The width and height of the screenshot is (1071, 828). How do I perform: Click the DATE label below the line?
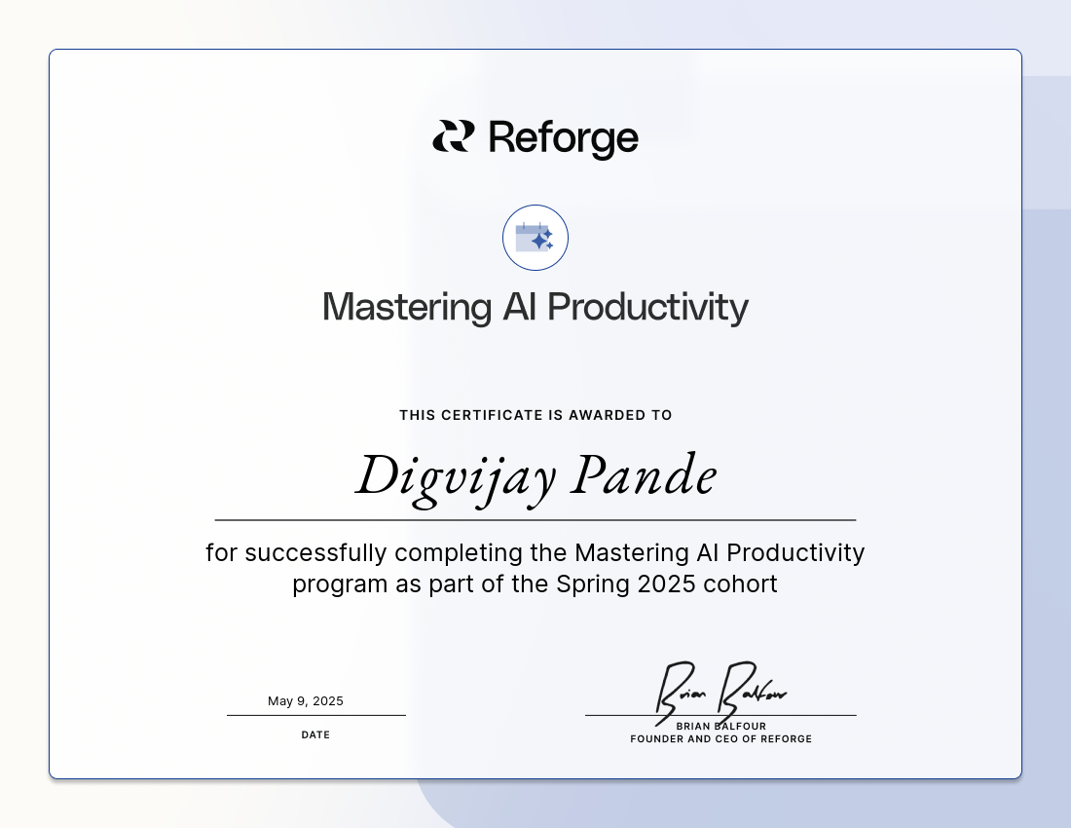click(x=315, y=734)
